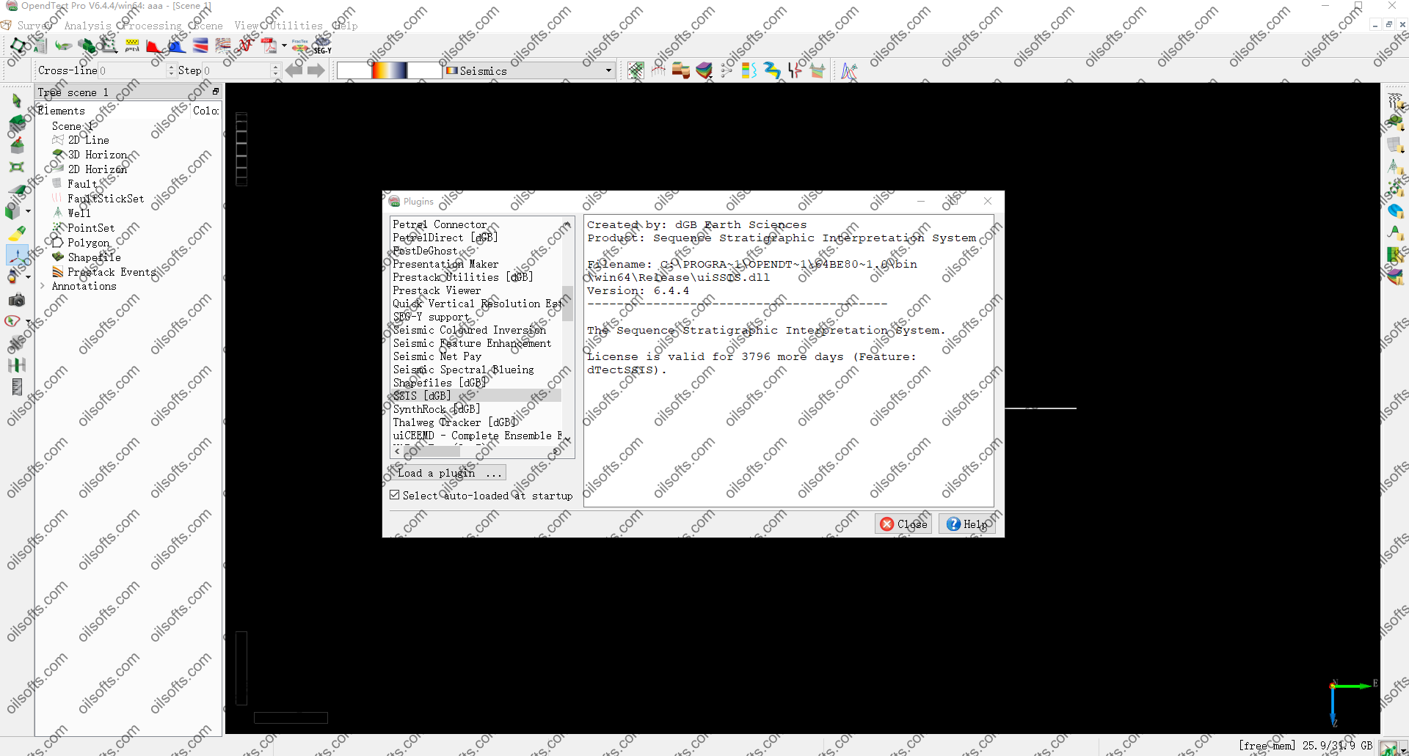Click the basemap grid icon in toolbar

636,70
